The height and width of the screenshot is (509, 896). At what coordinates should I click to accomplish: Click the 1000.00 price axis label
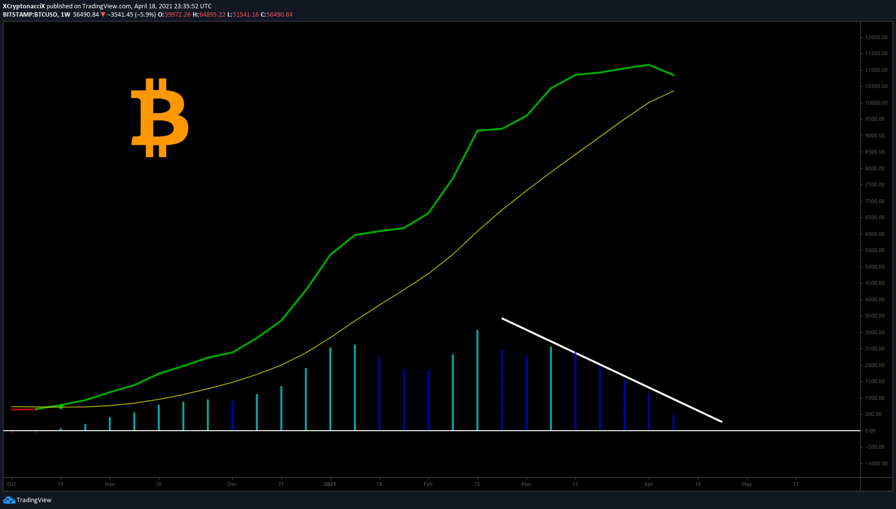875,398
